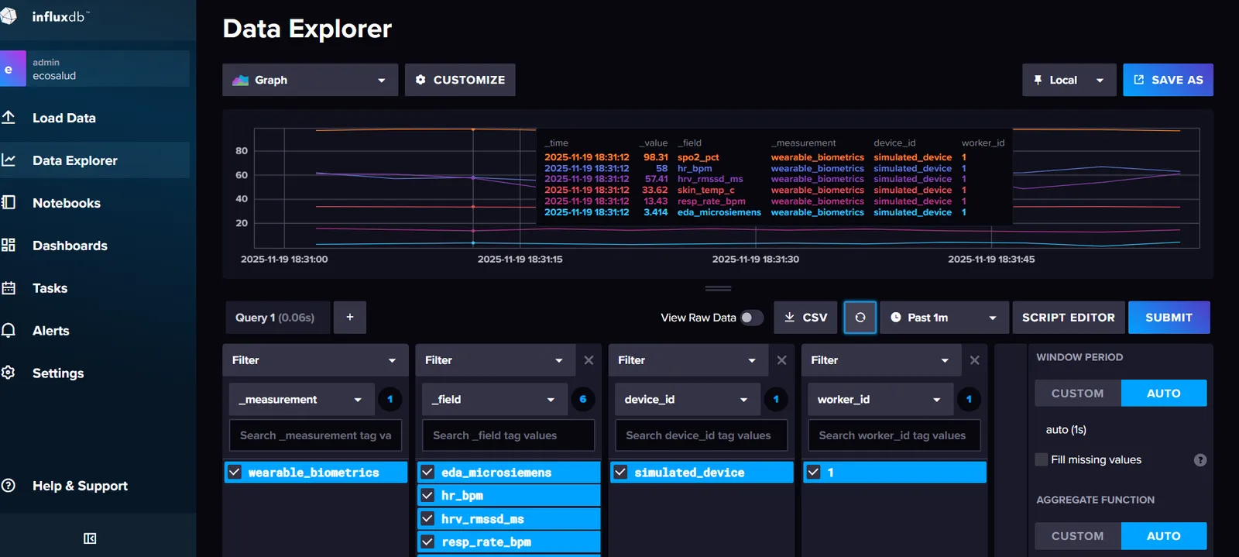Click the Search _measurement tag values field
This screenshot has height=557, width=1239.
pyautogui.click(x=315, y=435)
